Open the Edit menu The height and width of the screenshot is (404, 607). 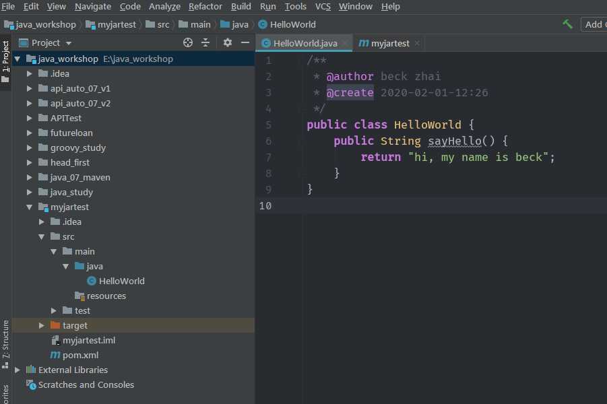[x=31, y=7]
